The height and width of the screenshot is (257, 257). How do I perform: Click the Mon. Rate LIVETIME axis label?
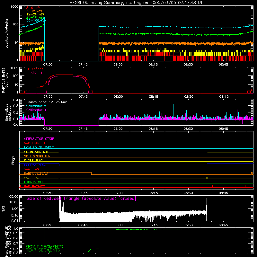pos(8,241)
